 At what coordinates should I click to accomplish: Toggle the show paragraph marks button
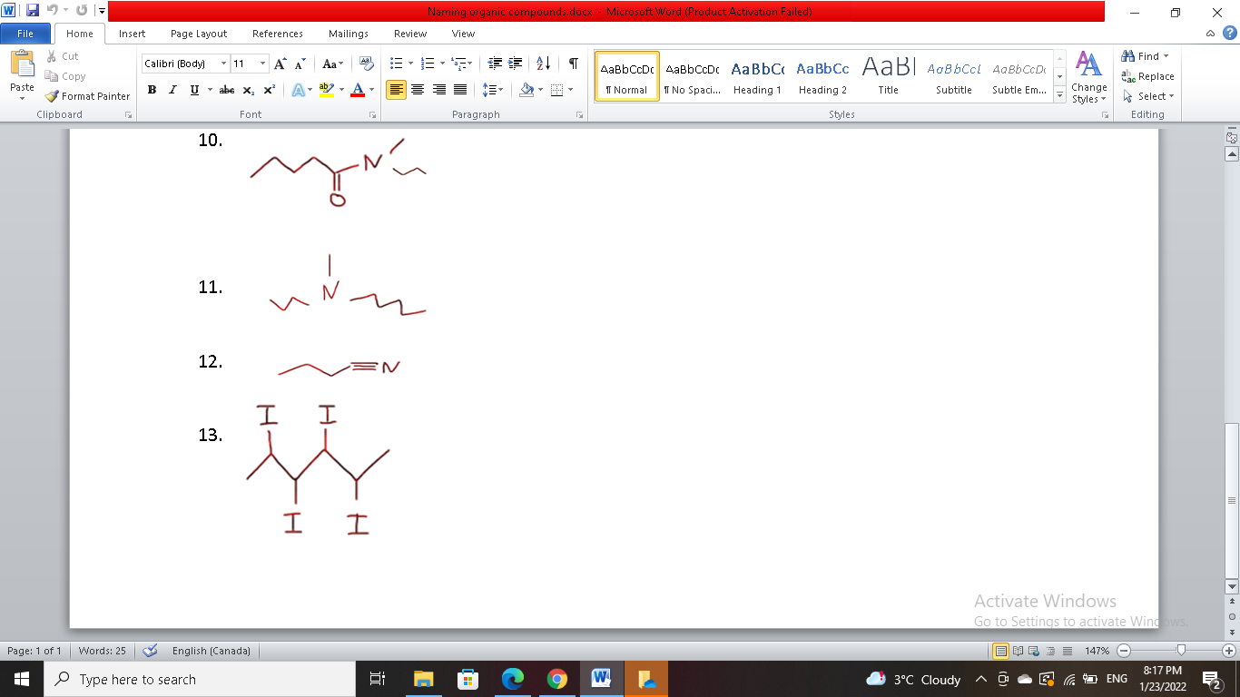(571, 64)
